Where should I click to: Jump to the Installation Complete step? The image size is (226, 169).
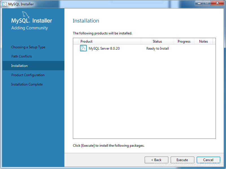point(27,84)
